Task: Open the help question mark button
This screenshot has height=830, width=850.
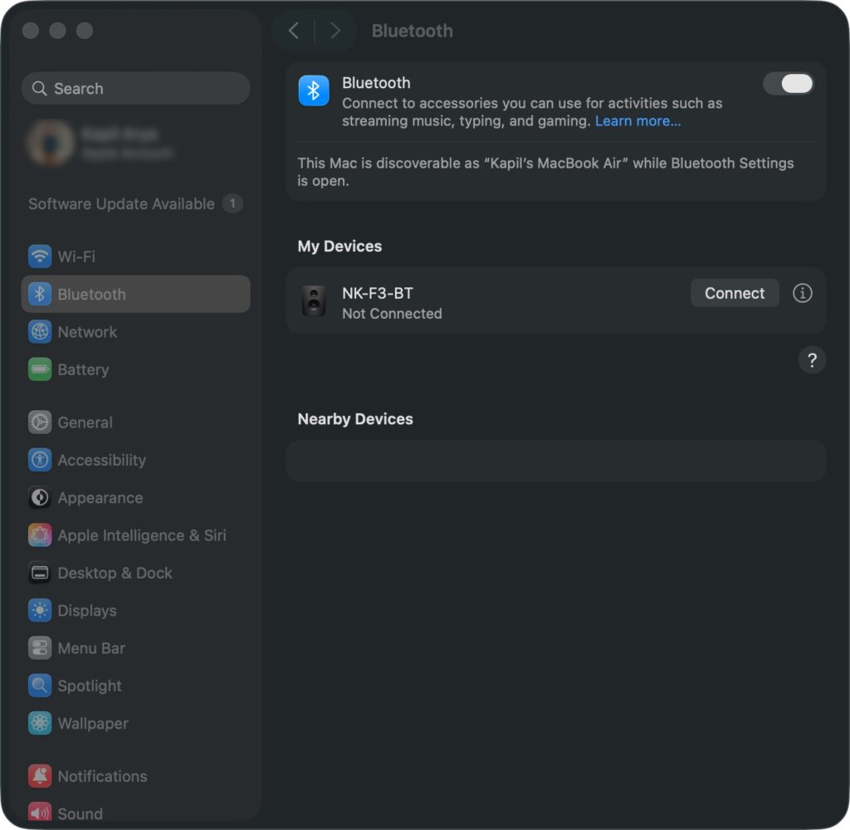Action: (x=812, y=360)
